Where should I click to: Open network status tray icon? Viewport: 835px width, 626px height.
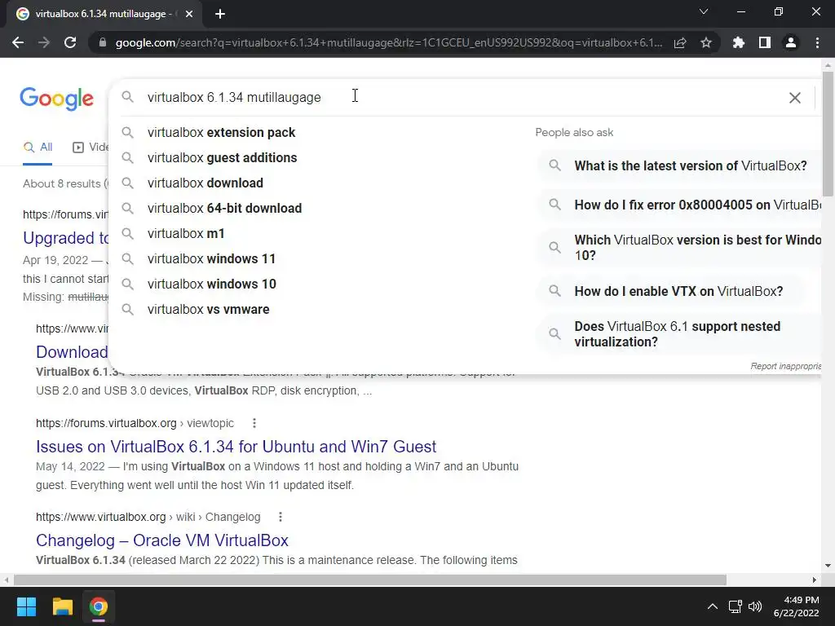[736, 606]
